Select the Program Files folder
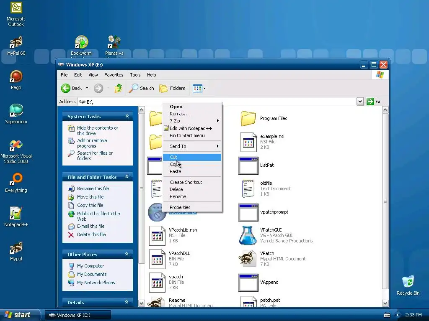429x321 pixels. pyautogui.click(x=264, y=118)
